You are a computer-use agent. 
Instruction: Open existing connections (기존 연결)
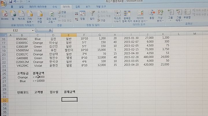[x=39, y=17]
